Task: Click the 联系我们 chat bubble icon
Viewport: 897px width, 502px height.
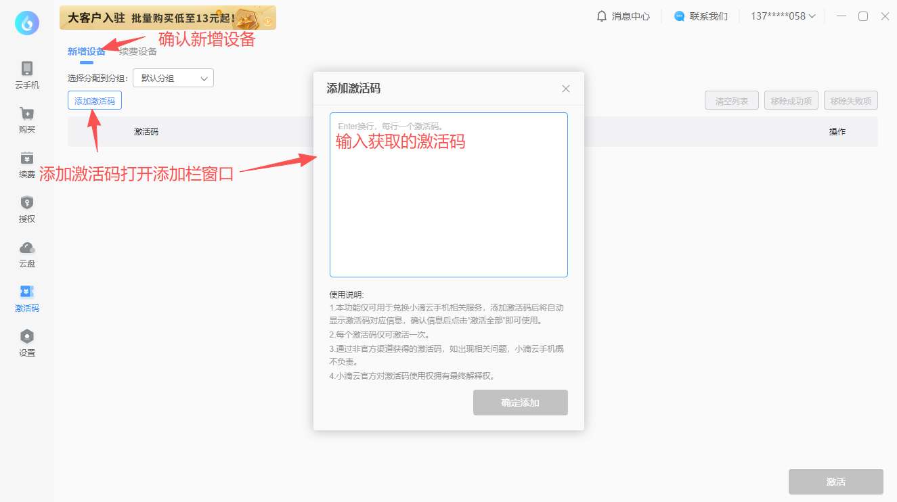Action: click(x=679, y=16)
